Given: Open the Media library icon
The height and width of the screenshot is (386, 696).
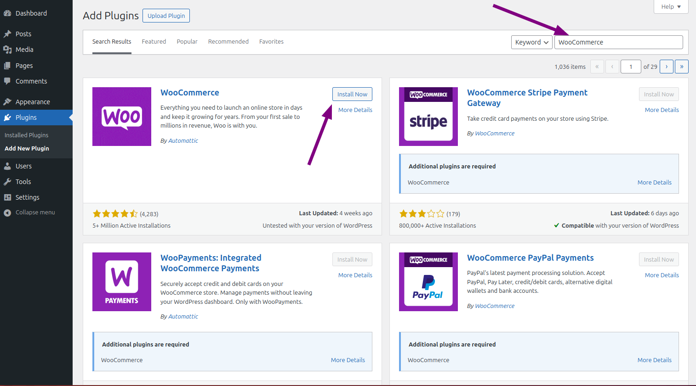Looking at the screenshot, I should 8,49.
